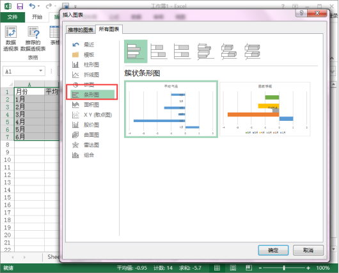Select the 100% stacked bar subtype icon
The width and height of the screenshot is (339, 273).
click(182, 51)
